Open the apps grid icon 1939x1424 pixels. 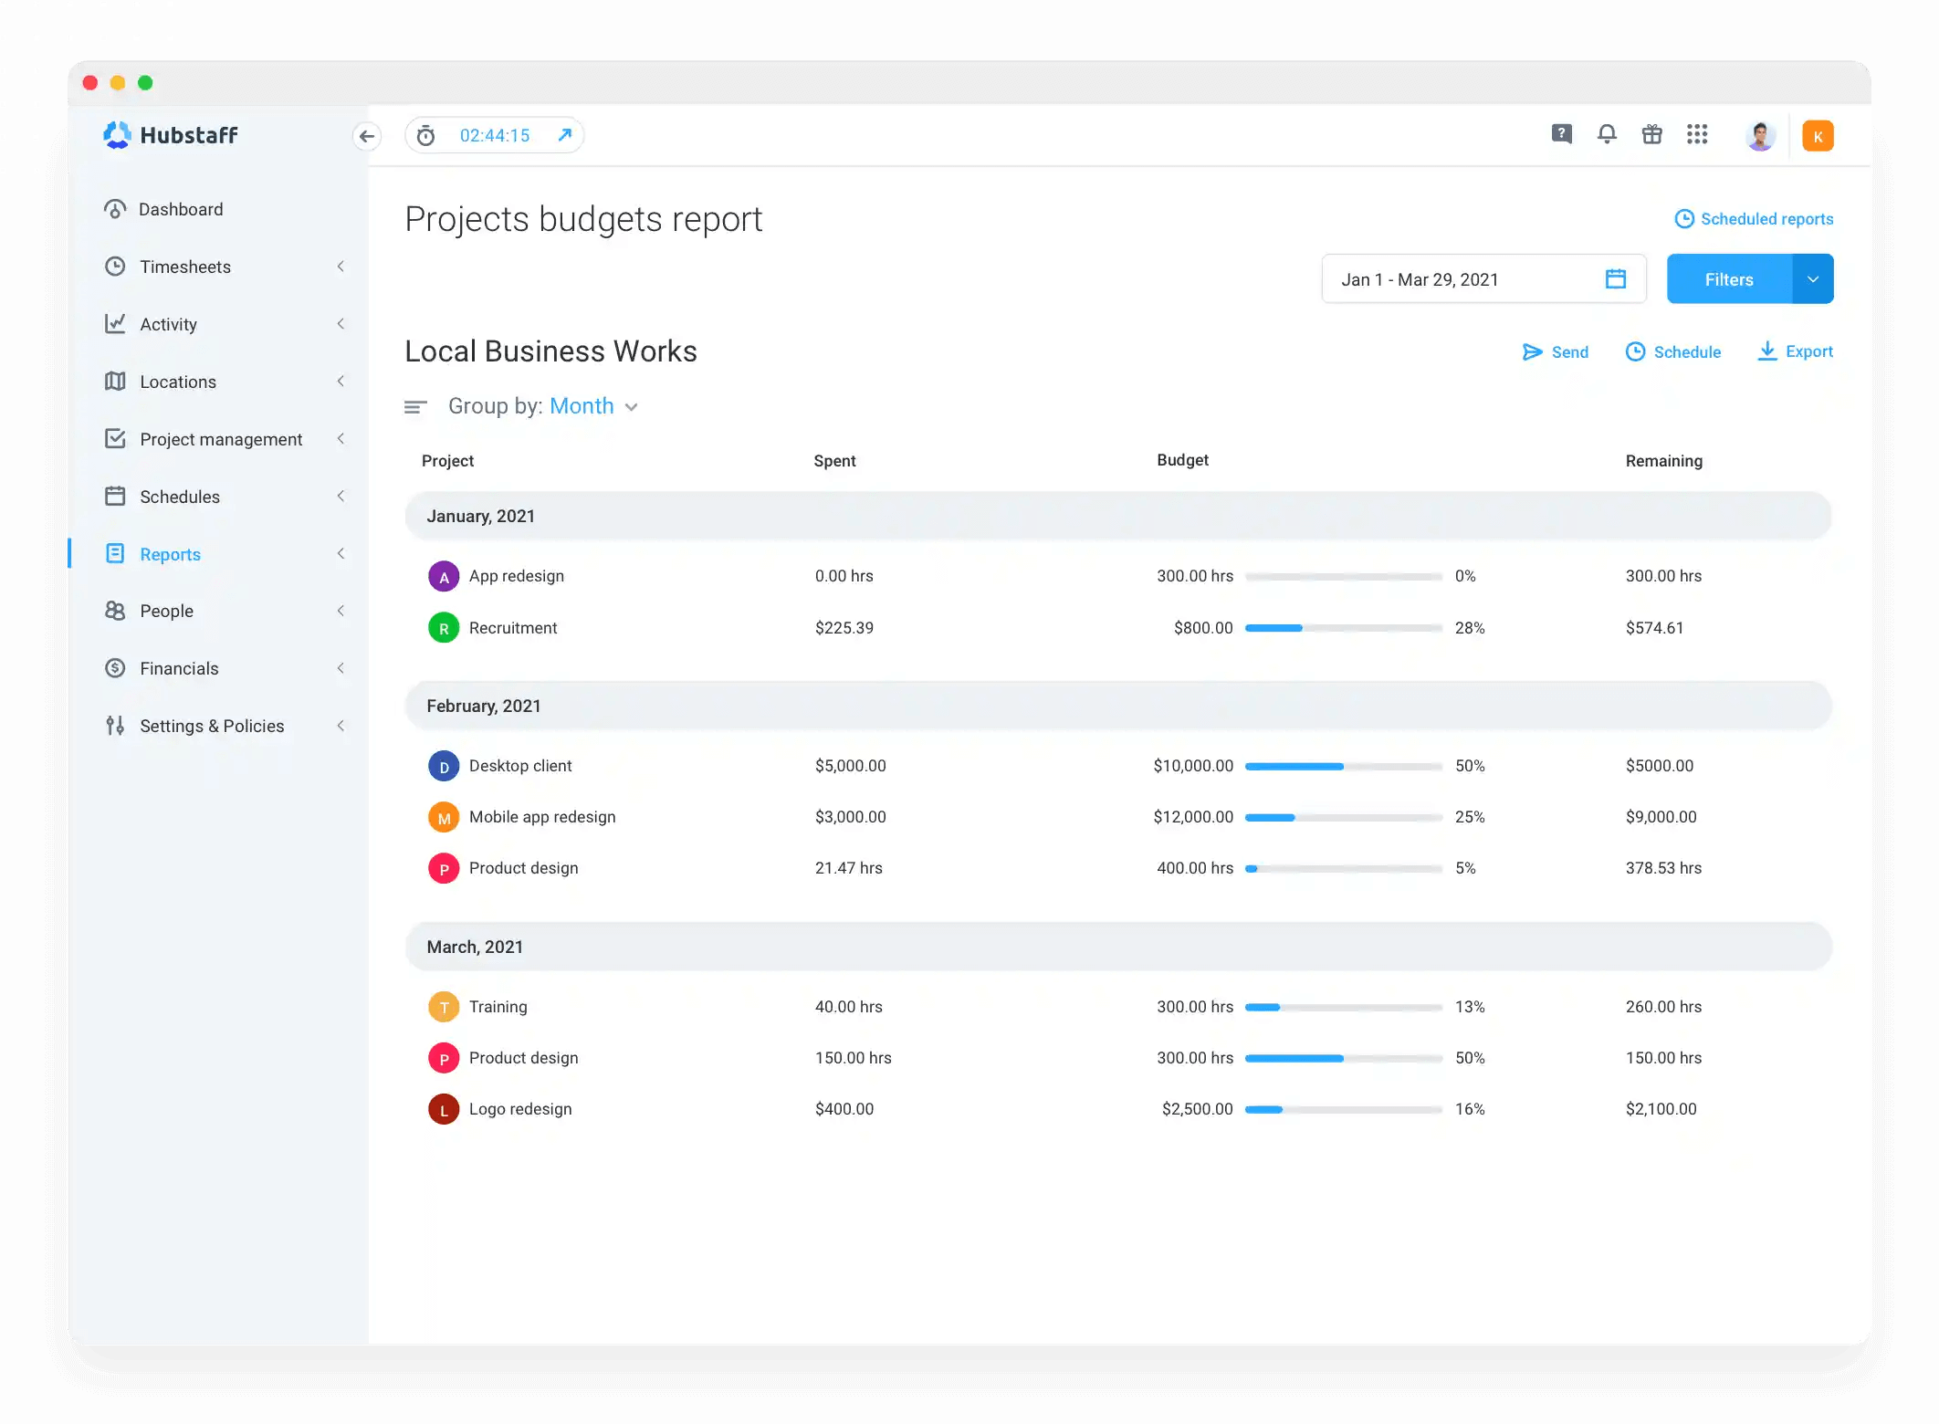point(1698,134)
